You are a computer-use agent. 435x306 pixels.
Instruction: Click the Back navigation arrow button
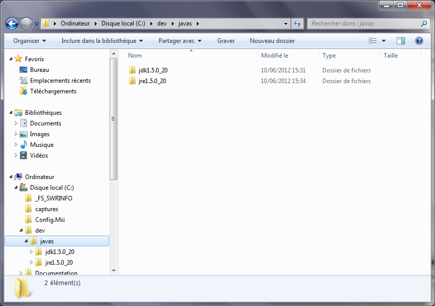12,23
